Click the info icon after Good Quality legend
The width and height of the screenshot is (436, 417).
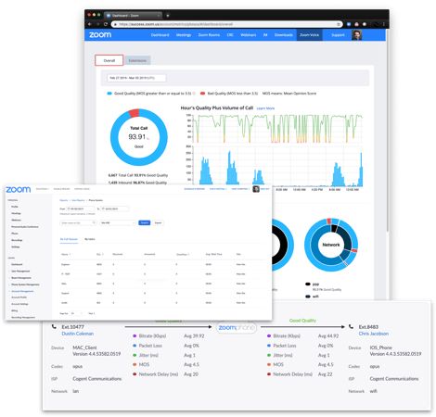[x=194, y=94]
